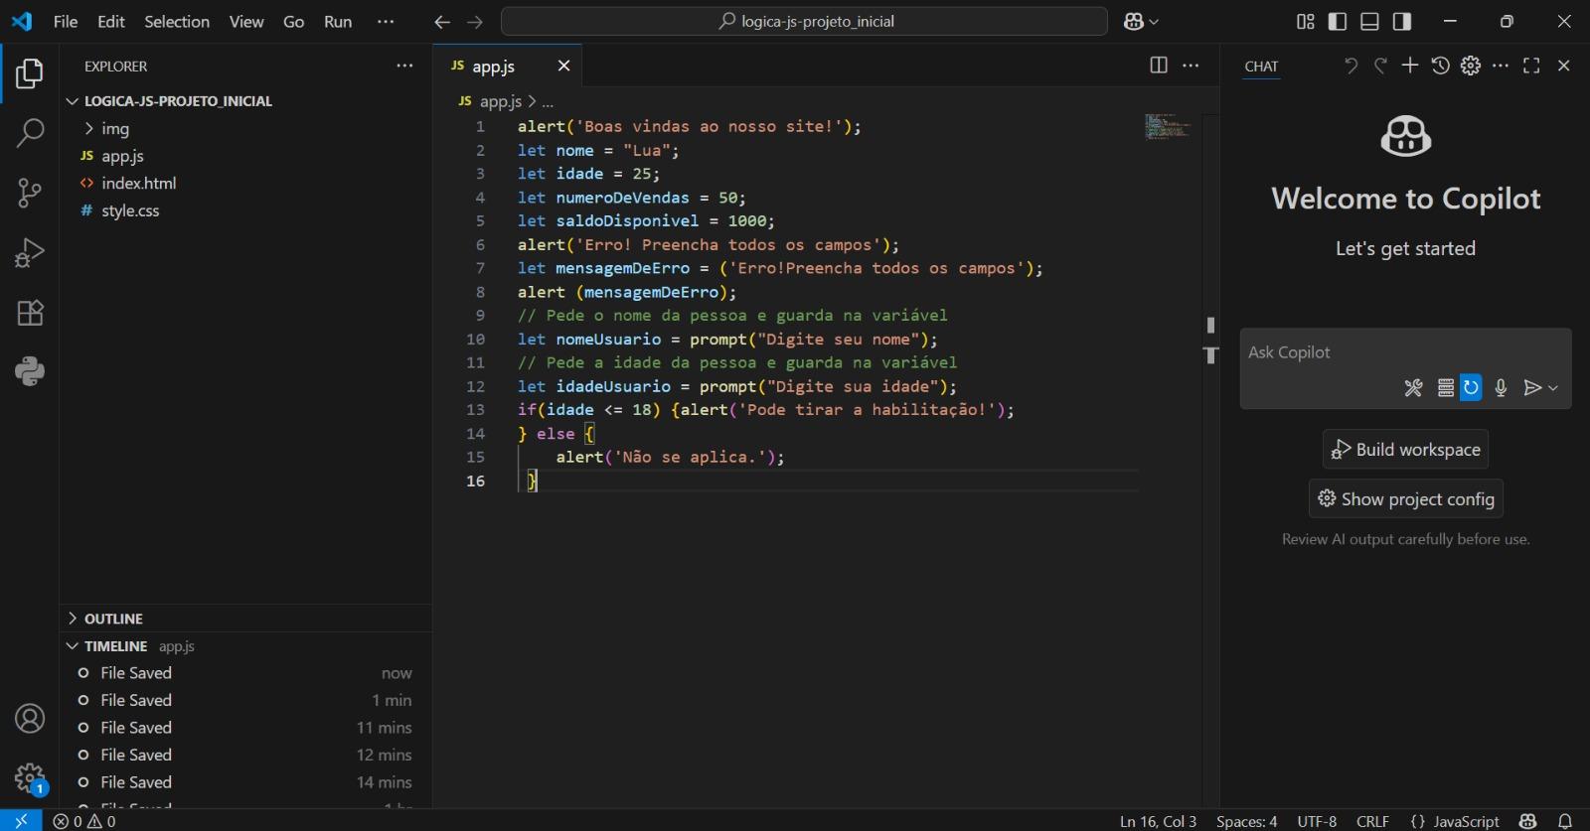Undo last chat request arrow
The width and height of the screenshot is (1590, 831).
[1351, 66]
